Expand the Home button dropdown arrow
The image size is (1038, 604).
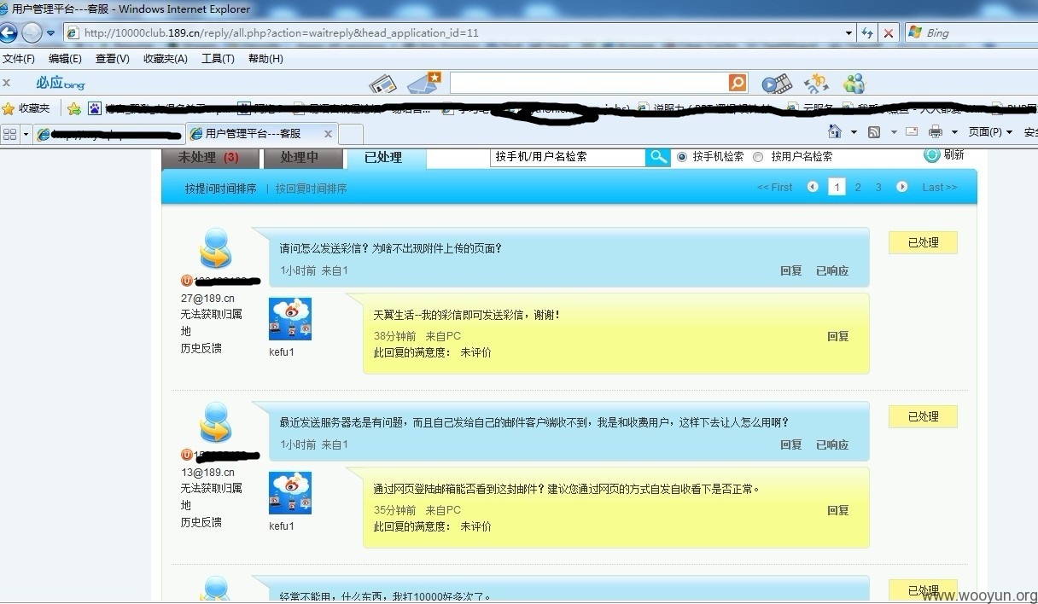click(x=854, y=132)
